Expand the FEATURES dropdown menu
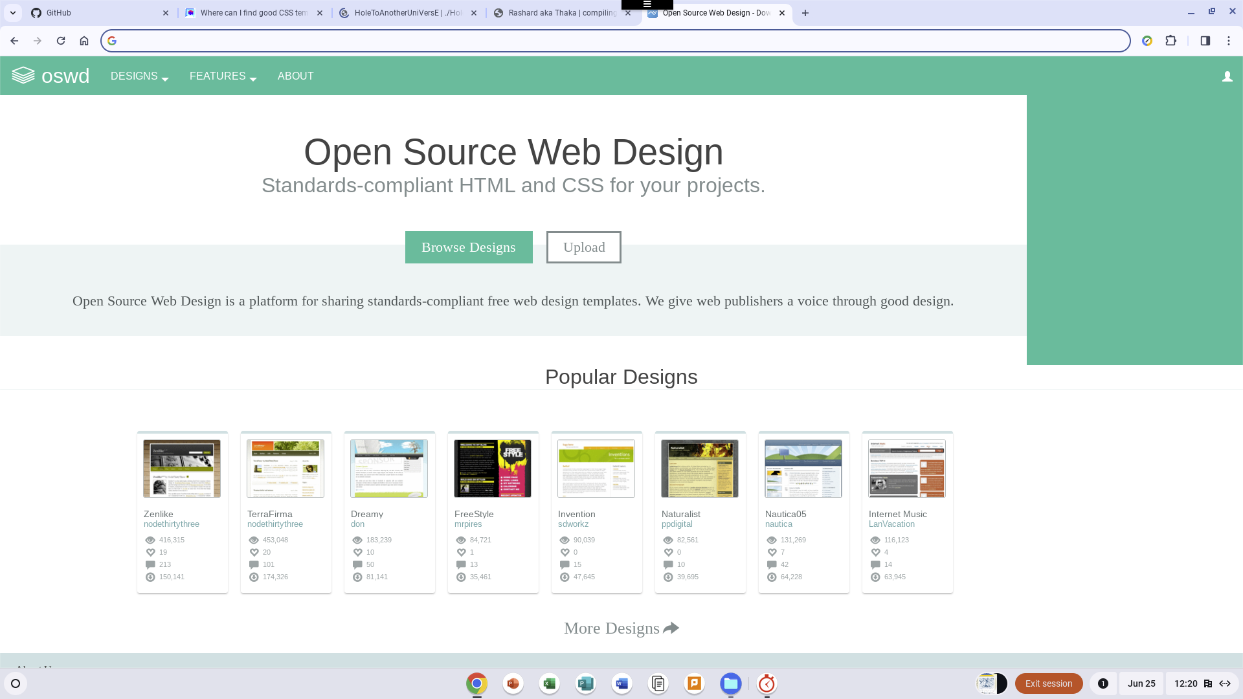This screenshot has height=699, width=1243. pos(223,76)
